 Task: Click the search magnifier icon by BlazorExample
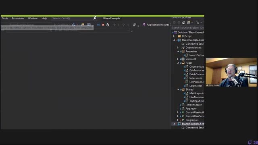pos(95,18)
